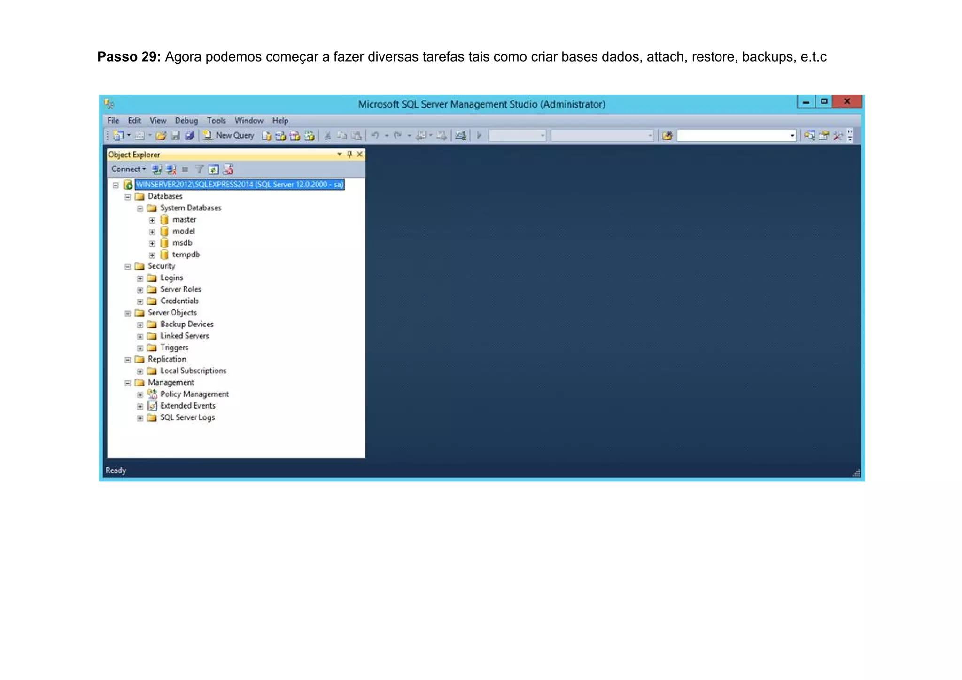Select the Local Subscriptions folder

click(193, 371)
